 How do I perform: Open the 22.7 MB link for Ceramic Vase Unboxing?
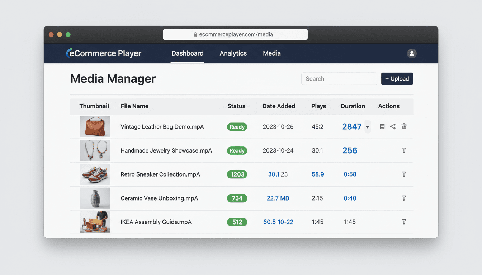278,198
